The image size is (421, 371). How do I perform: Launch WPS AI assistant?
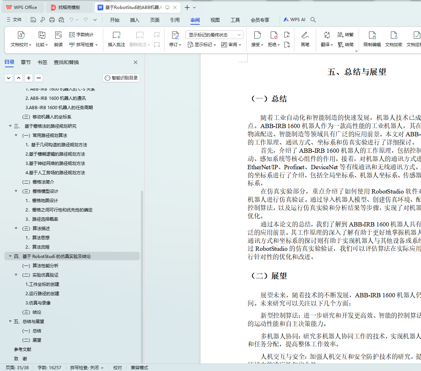[x=294, y=20]
